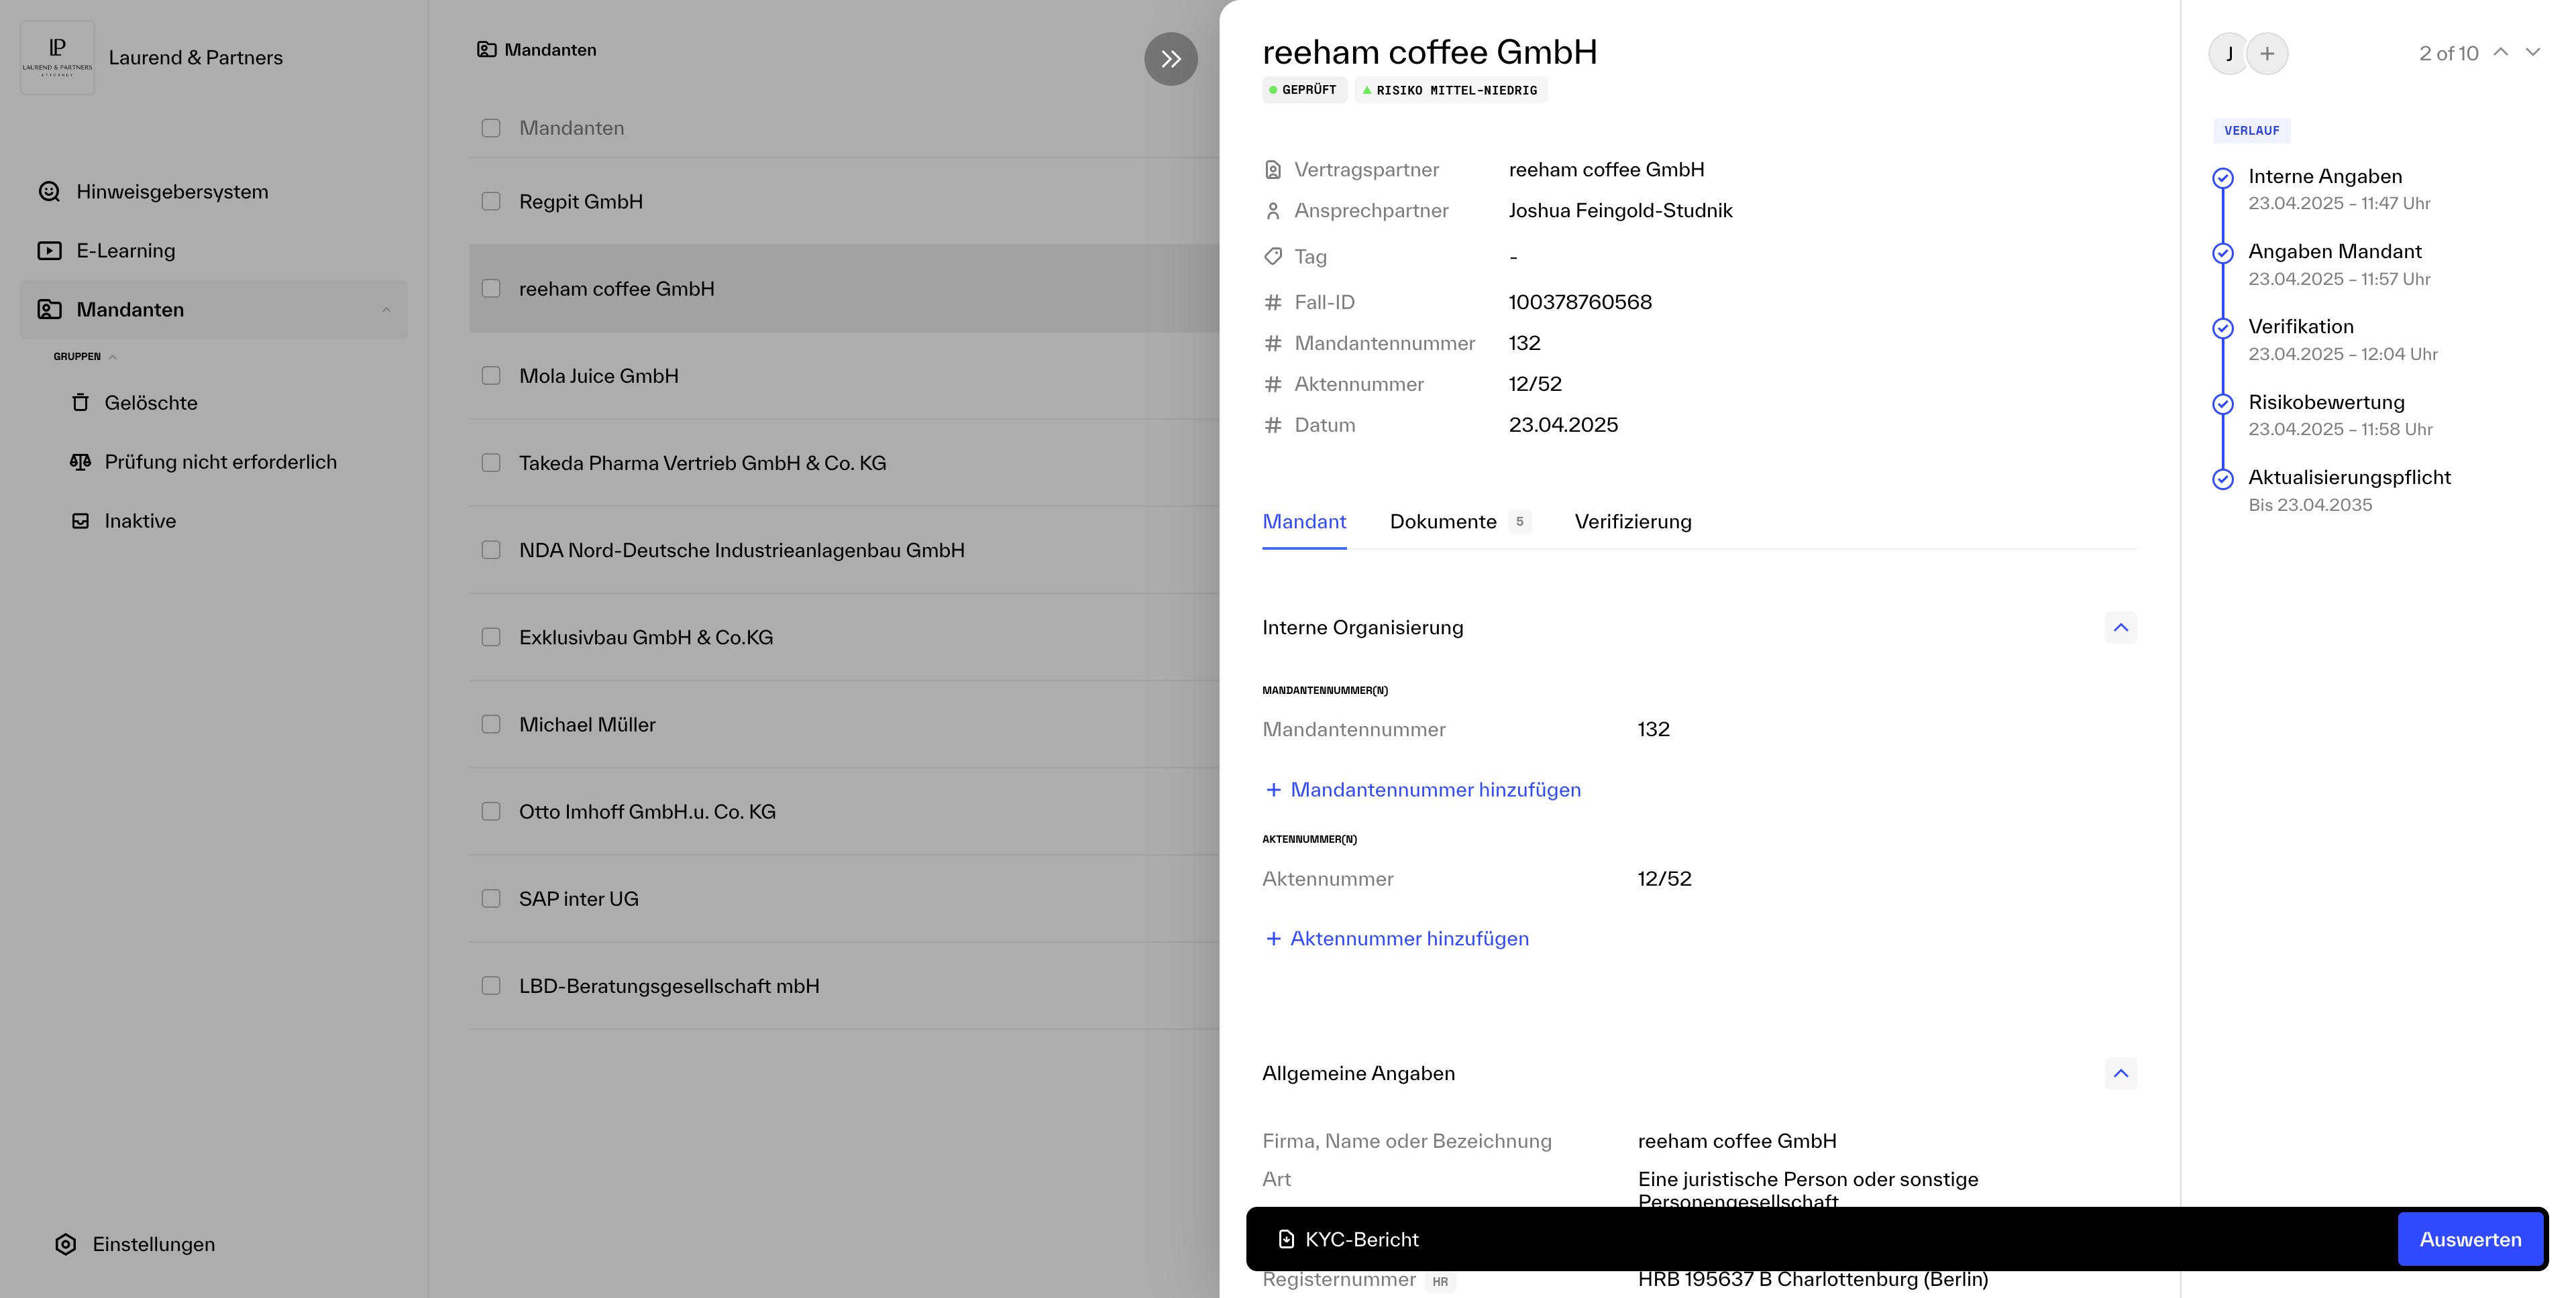Screen dimensions: 2576x1298
Task: Select all clients via the Mandanten header checkbox
Action: [x=490, y=128]
